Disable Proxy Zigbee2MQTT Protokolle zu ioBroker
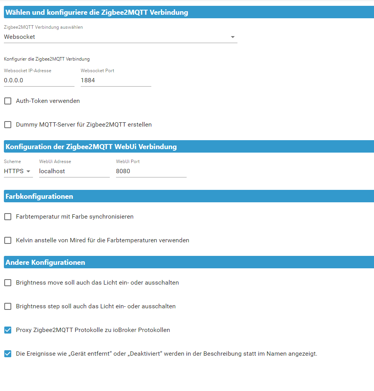 (8, 330)
